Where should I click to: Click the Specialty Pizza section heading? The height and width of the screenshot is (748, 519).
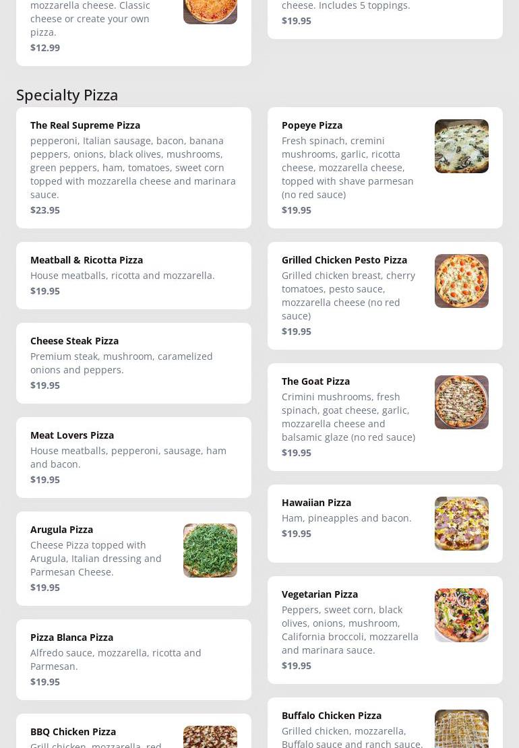point(67,95)
